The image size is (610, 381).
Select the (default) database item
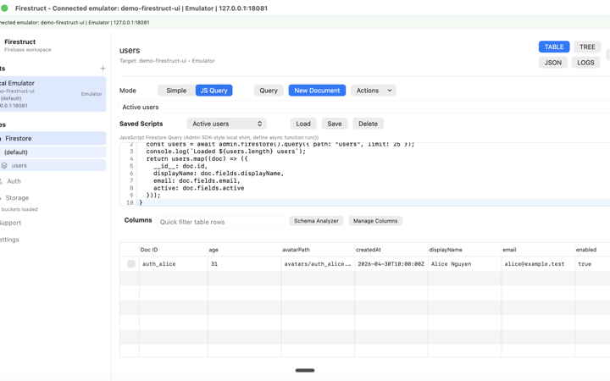click(x=53, y=152)
